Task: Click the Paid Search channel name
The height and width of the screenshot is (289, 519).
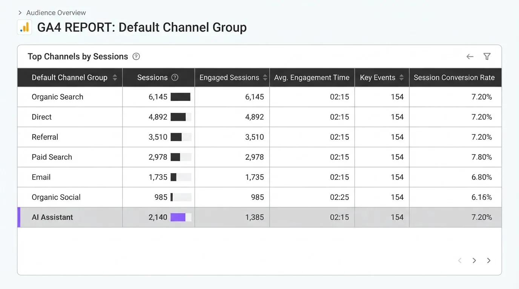Action: pos(52,157)
